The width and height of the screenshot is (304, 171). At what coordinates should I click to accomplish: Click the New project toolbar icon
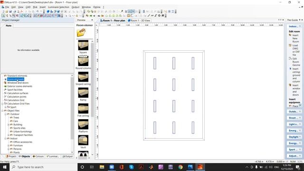click(x=3, y=11)
